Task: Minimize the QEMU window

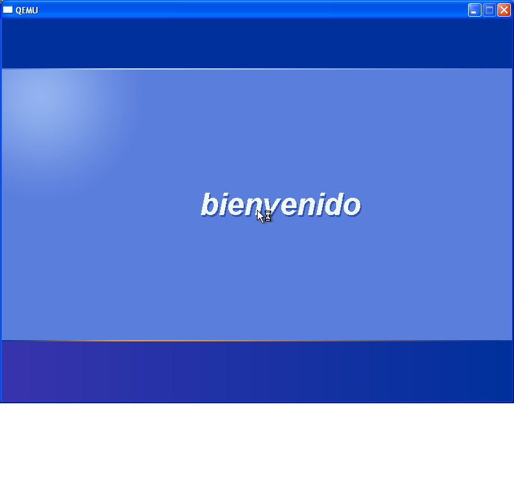Action: [474, 10]
